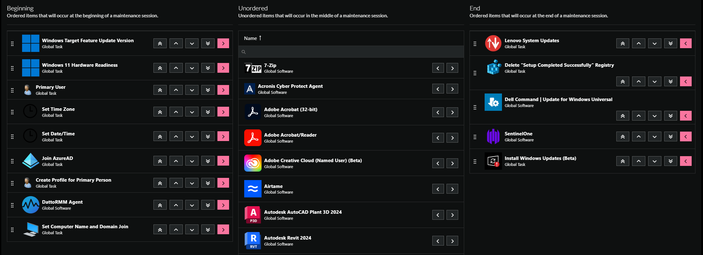
Task: Click the SentinelOne purple icon
Action: pyautogui.click(x=493, y=137)
